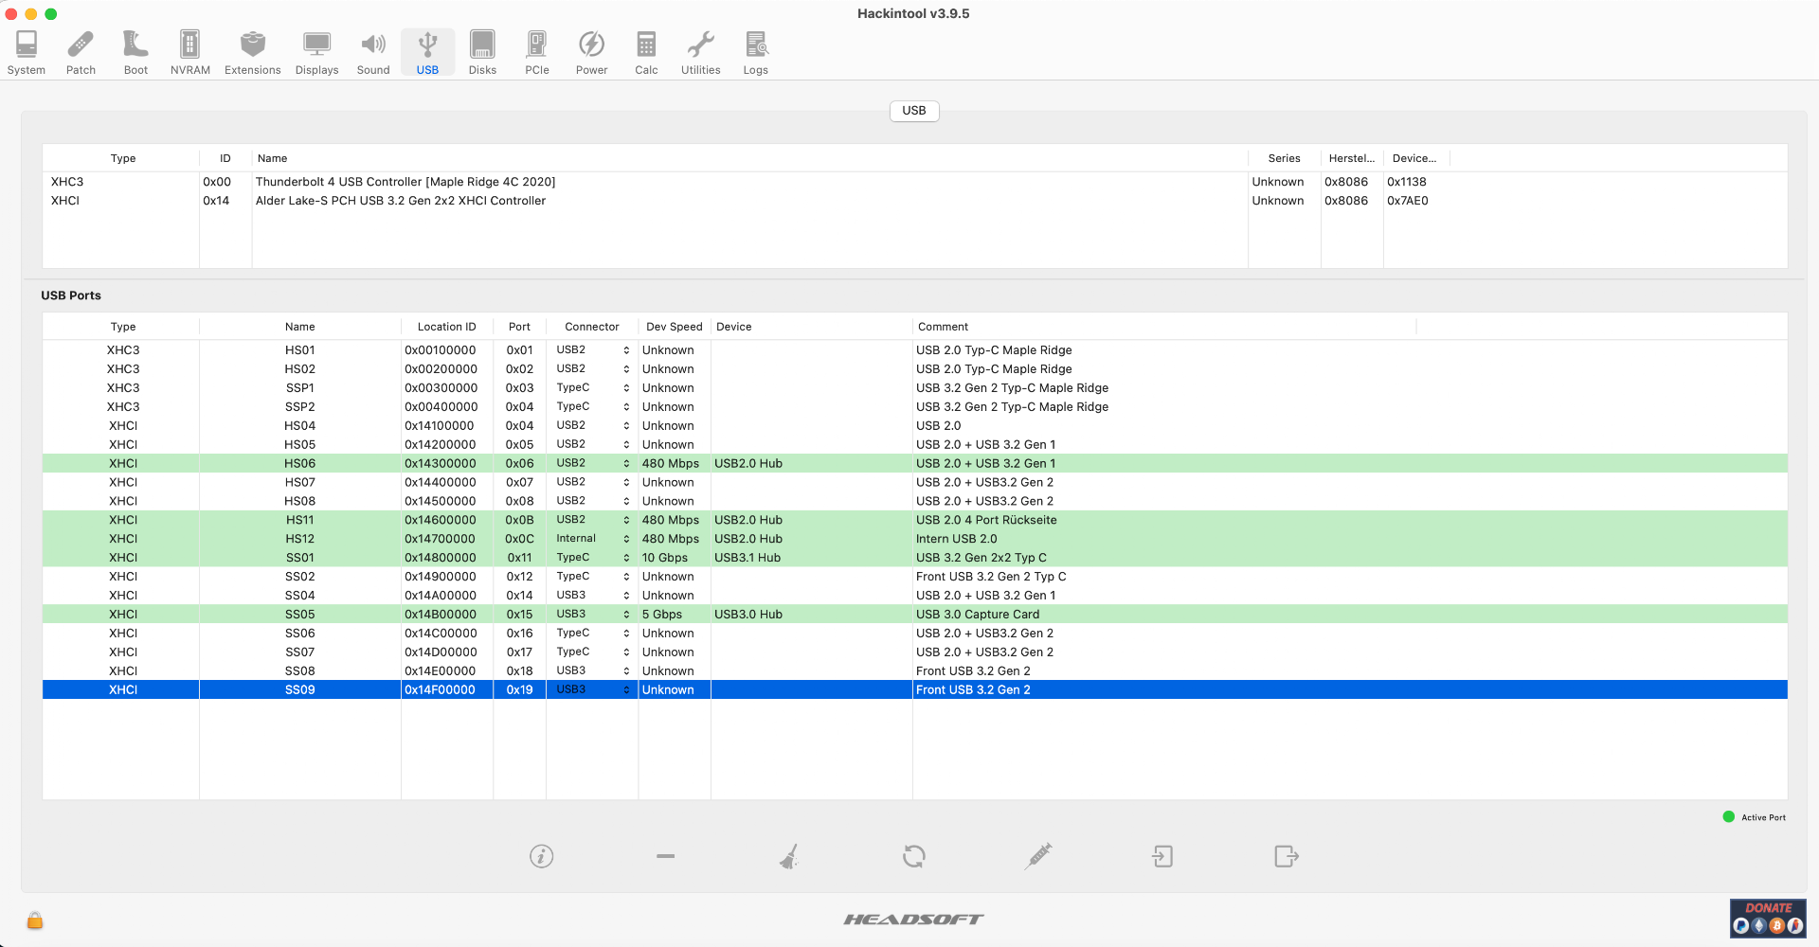The height and width of the screenshot is (947, 1819).
Task: Select the Thunderbolt 4 USB Controller row
Action: [x=914, y=182]
